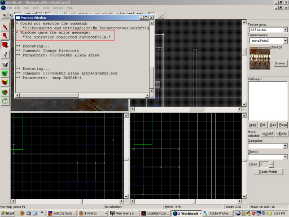289x217 pixels.
Task: Click Process Window horizontal scrollbar left arrow
Action: pyautogui.click(x=17, y=96)
